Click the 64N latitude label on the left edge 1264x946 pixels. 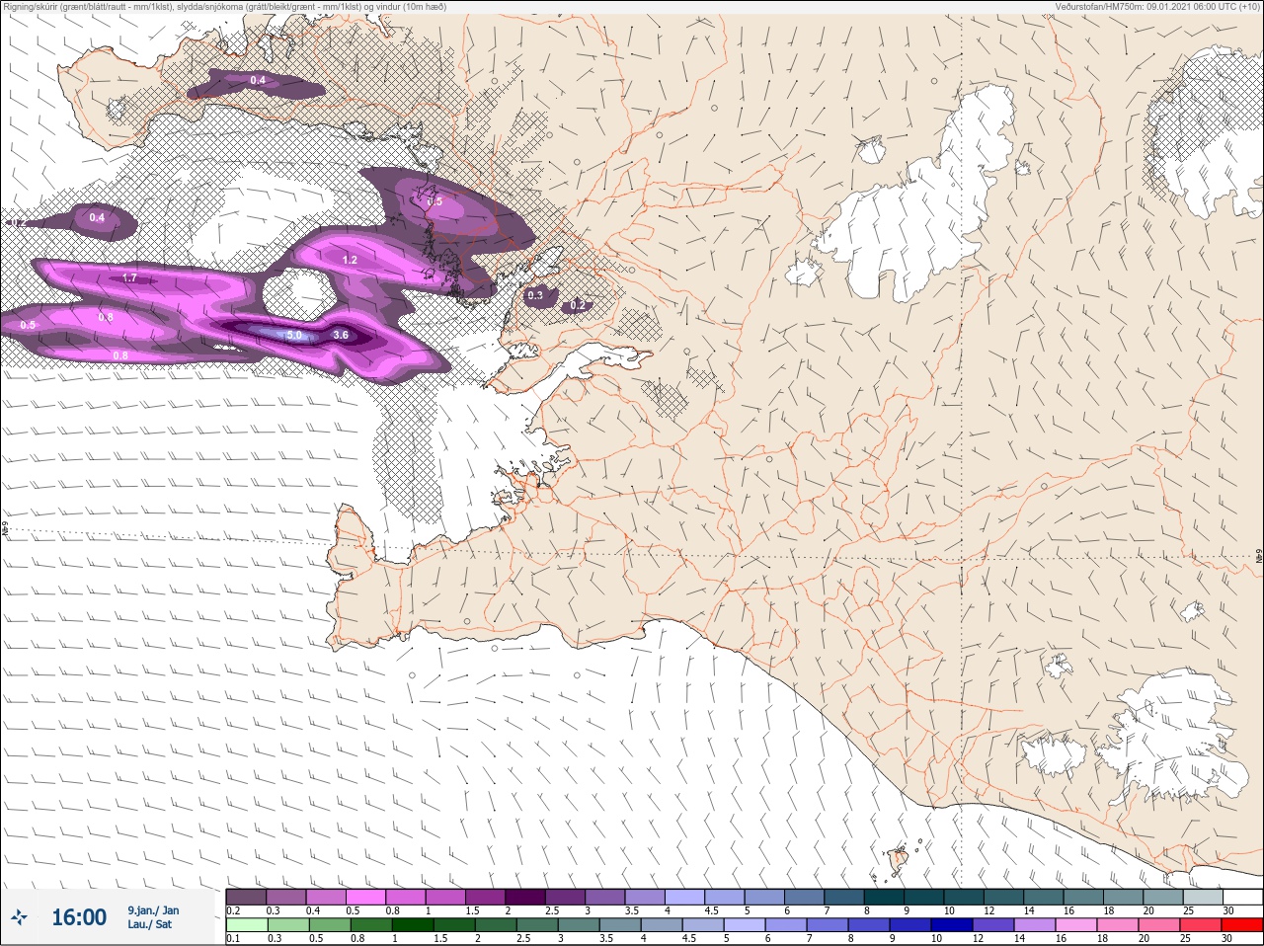pos(5,530)
